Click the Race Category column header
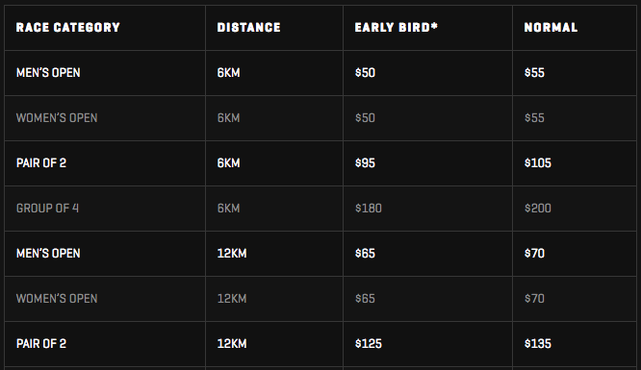This screenshot has height=370, width=641. point(68,27)
